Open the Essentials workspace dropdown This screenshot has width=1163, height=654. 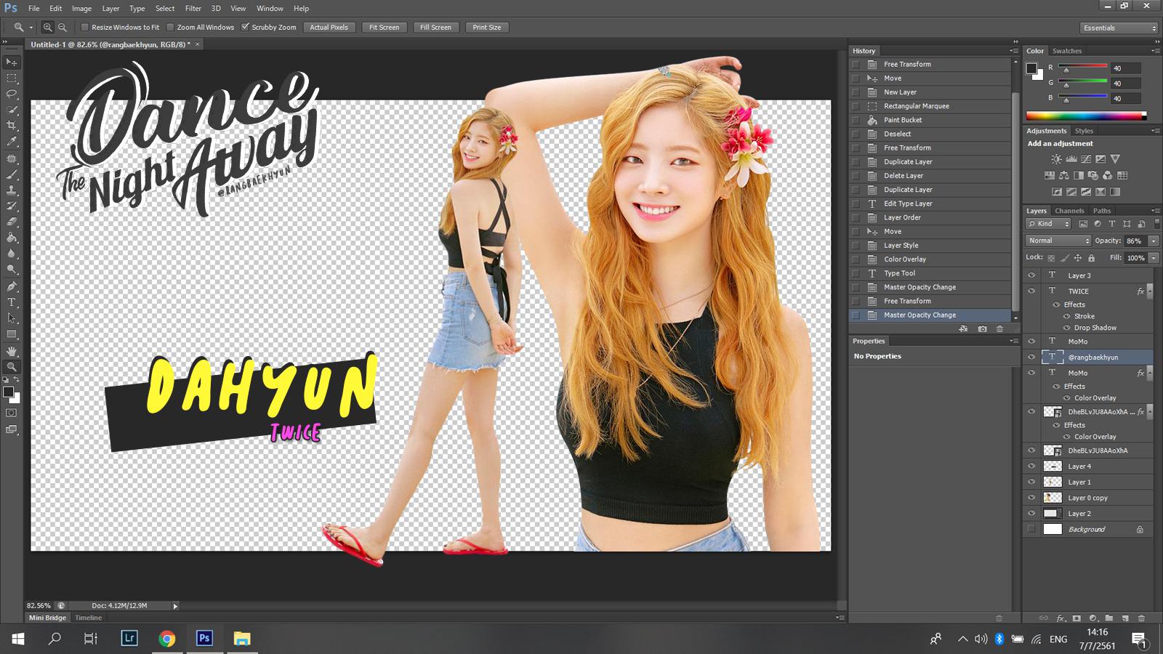[1119, 28]
